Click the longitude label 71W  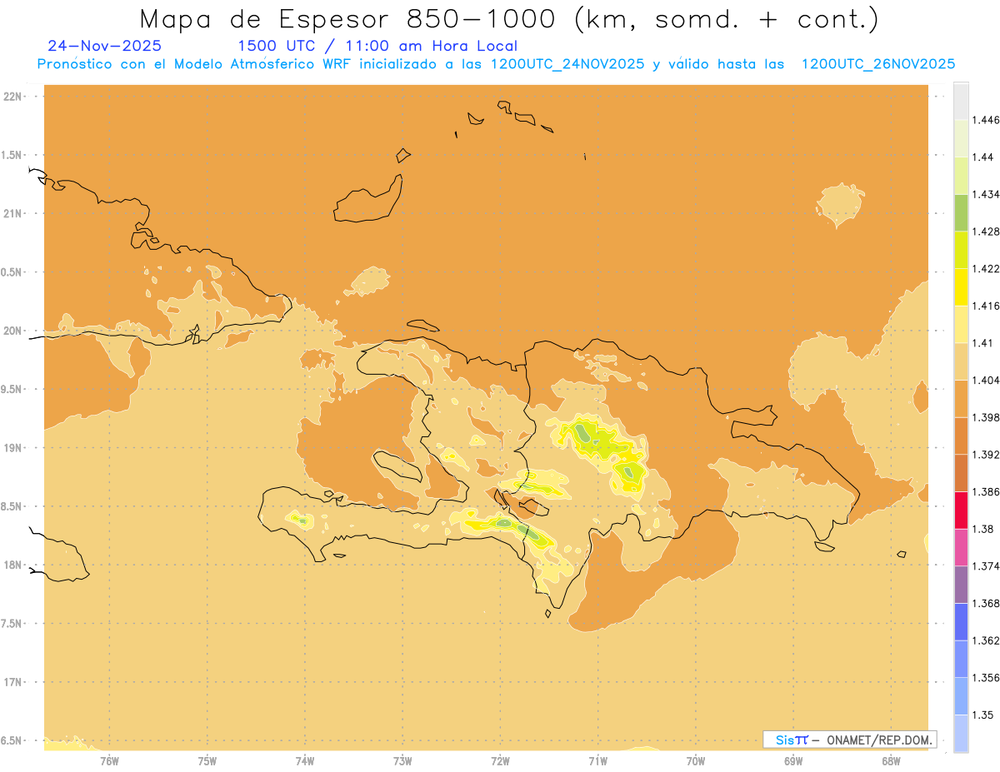[x=597, y=760]
